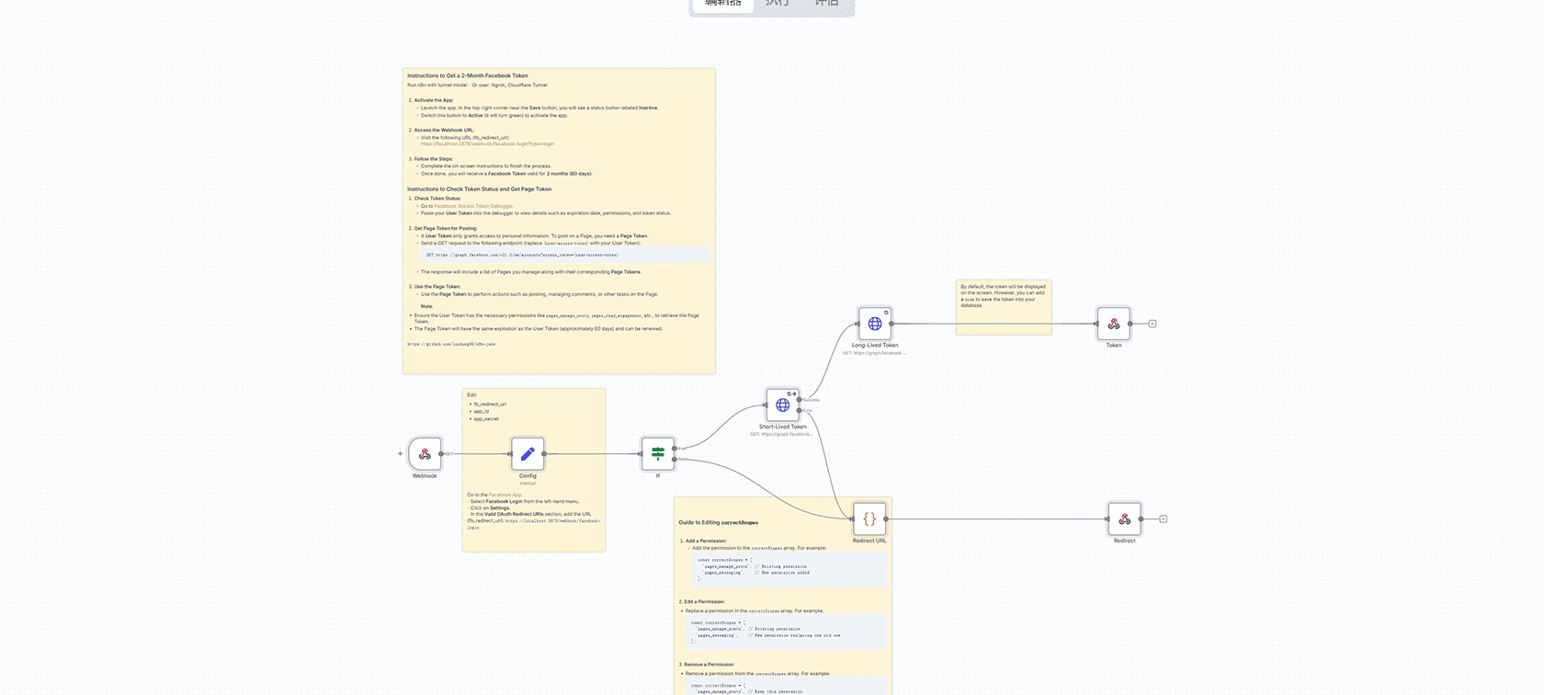Open the Short-Lived Token HTTP node

[x=782, y=404]
